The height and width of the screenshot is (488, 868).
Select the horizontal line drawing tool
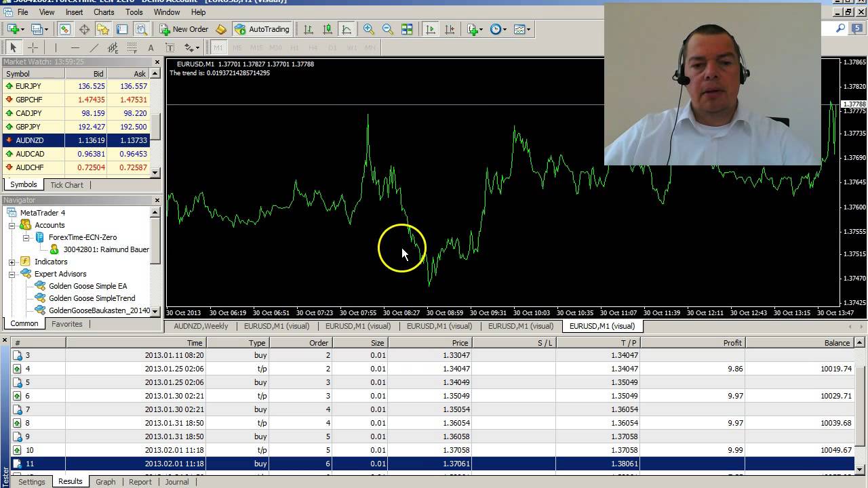pyautogui.click(x=75, y=47)
